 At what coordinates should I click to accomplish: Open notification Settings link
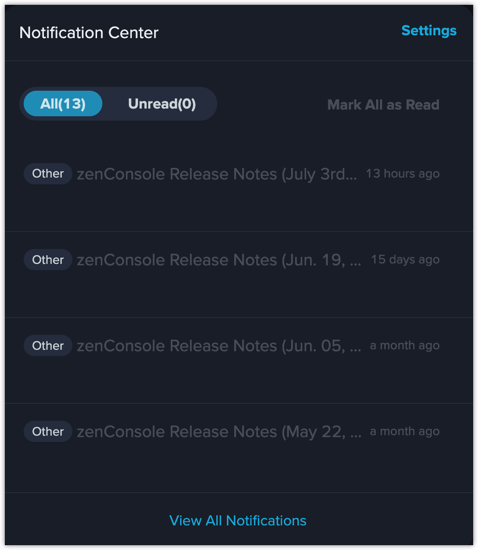click(429, 31)
